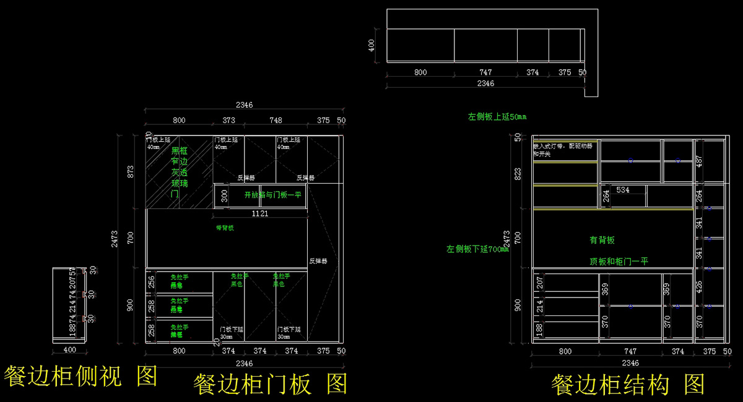
Task: Select the 带背板 label in door panel view
Action: point(225,228)
